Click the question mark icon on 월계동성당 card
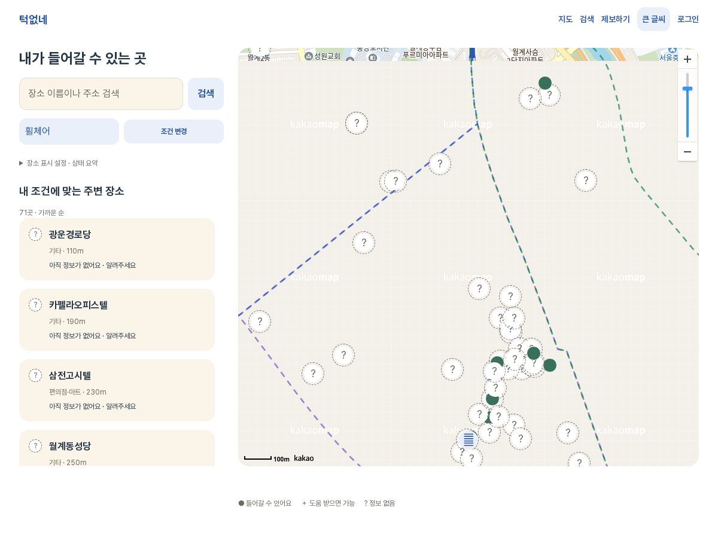718x538 pixels. point(35,446)
